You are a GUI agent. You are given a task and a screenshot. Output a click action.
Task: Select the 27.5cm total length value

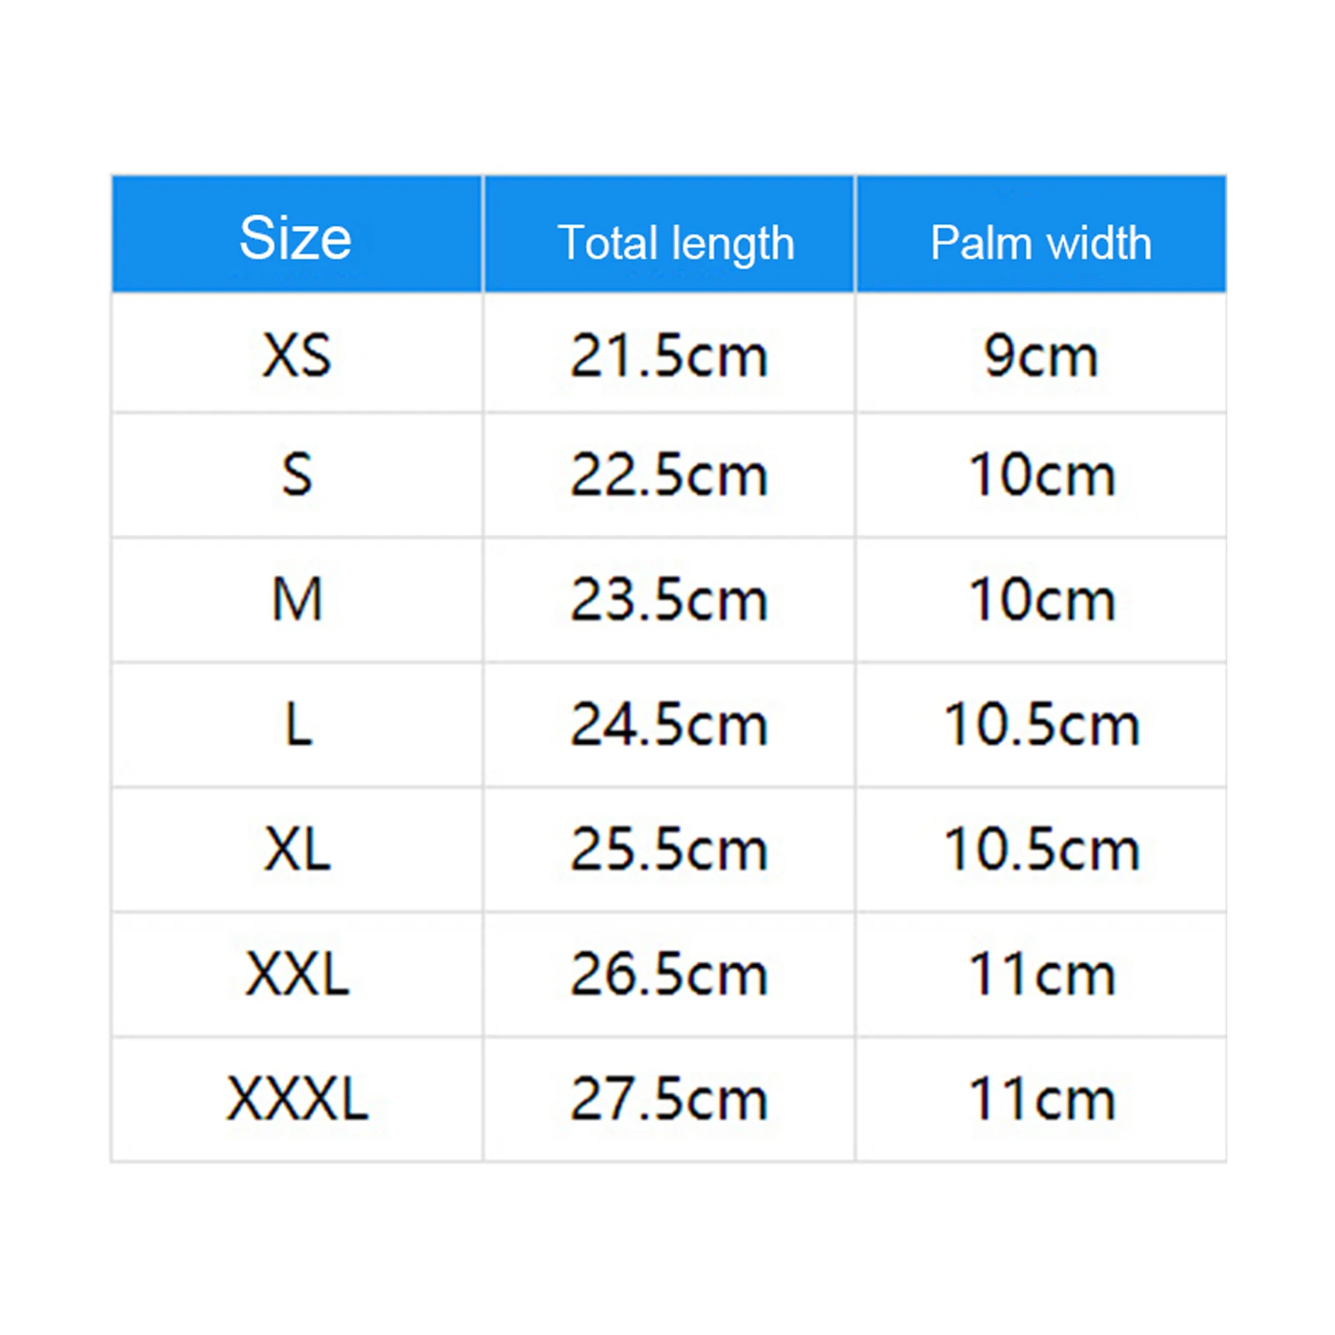tap(669, 1098)
